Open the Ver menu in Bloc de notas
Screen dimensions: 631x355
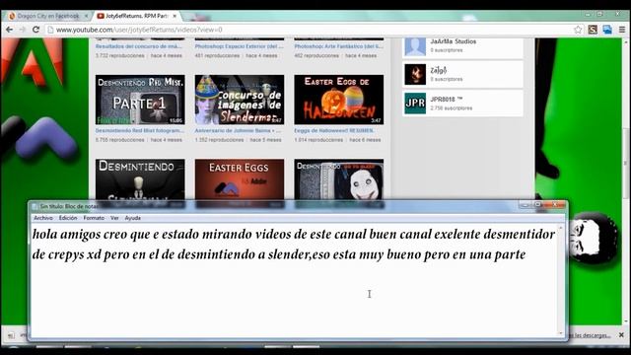pyautogui.click(x=114, y=218)
